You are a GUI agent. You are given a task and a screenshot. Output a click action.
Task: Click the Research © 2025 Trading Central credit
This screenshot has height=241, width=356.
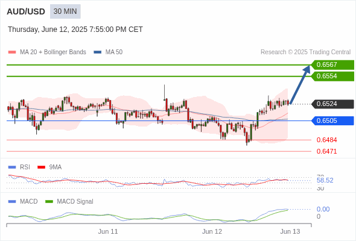click(x=305, y=52)
